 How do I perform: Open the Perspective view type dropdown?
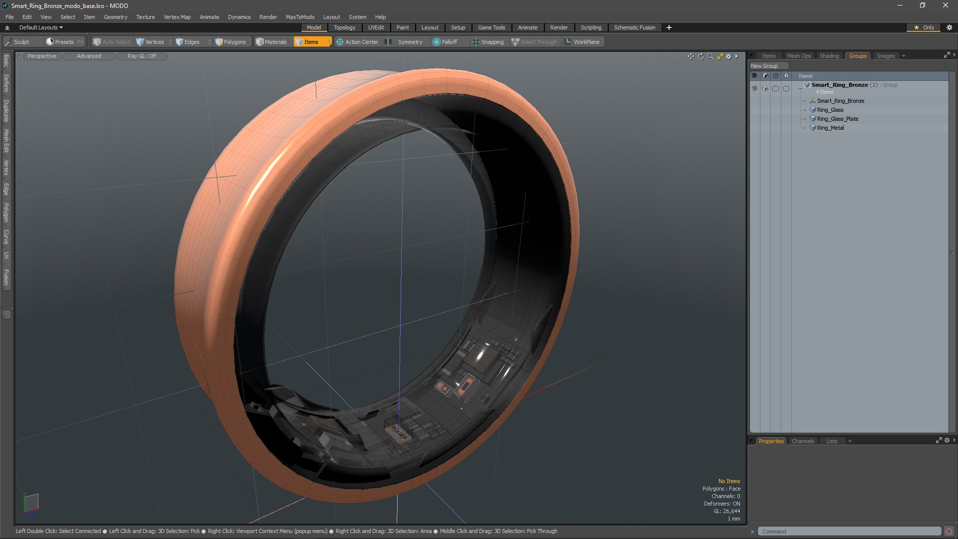tap(42, 56)
